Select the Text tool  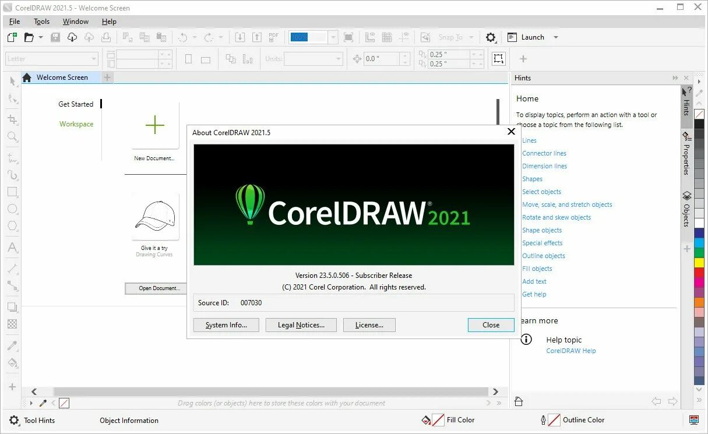(12, 248)
